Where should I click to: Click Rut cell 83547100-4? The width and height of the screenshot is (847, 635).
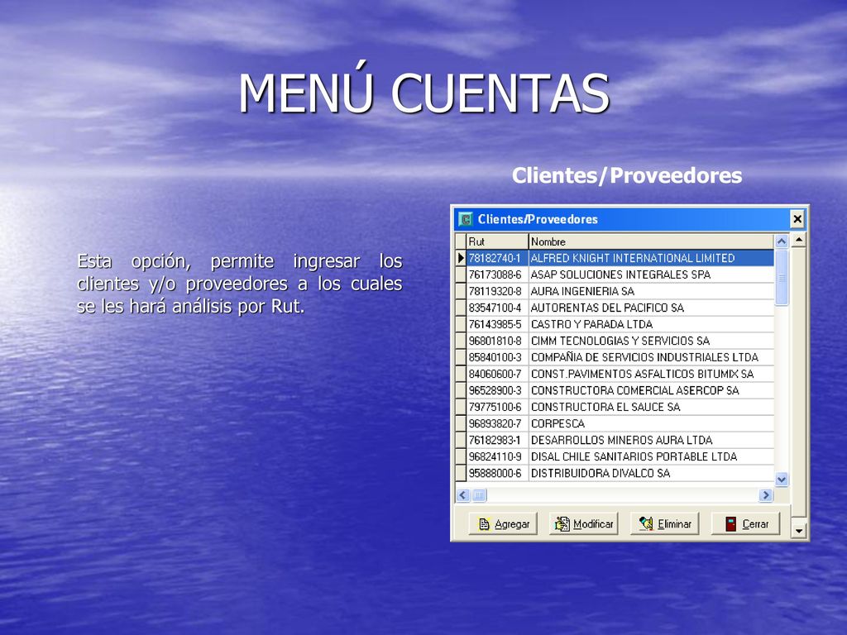pyautogui.click(x=497, y=308)
